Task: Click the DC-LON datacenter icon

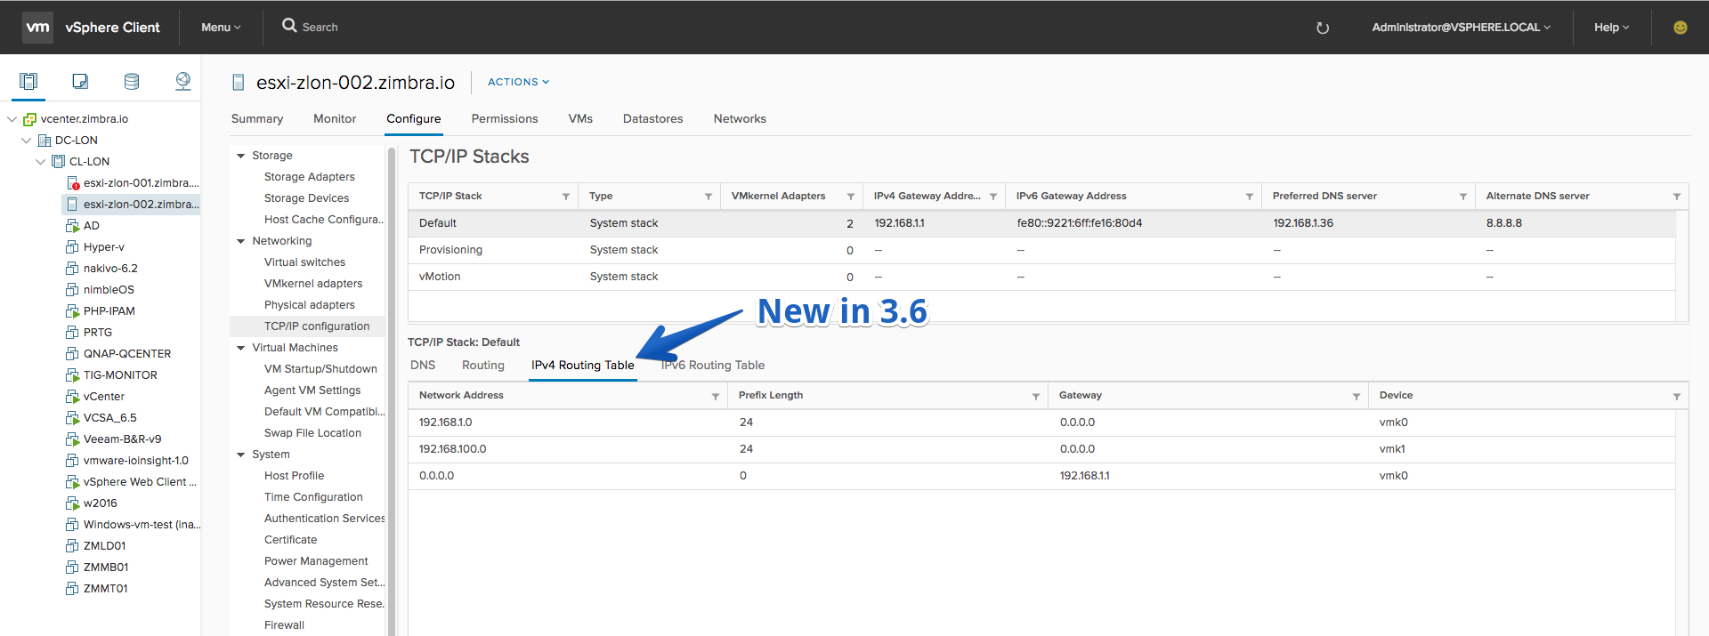Action: (x=45, y=141)
